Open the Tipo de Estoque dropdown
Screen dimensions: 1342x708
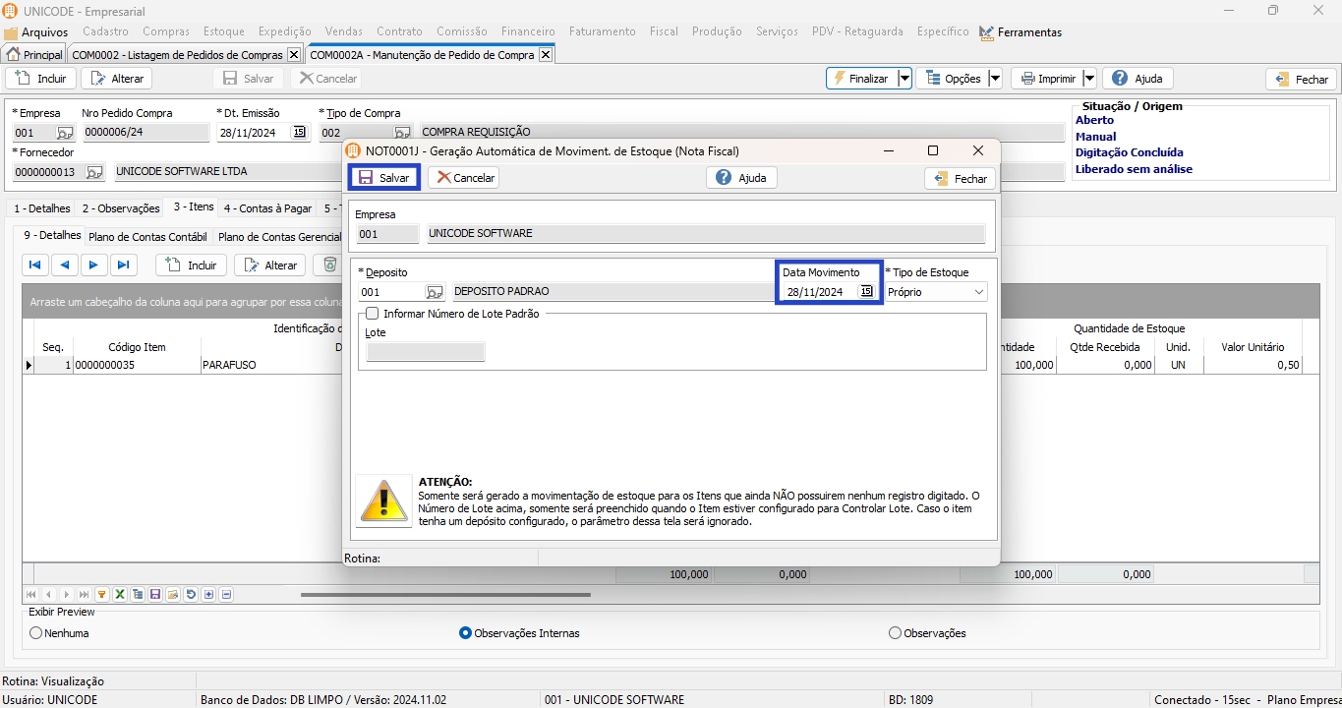[978, 292]
